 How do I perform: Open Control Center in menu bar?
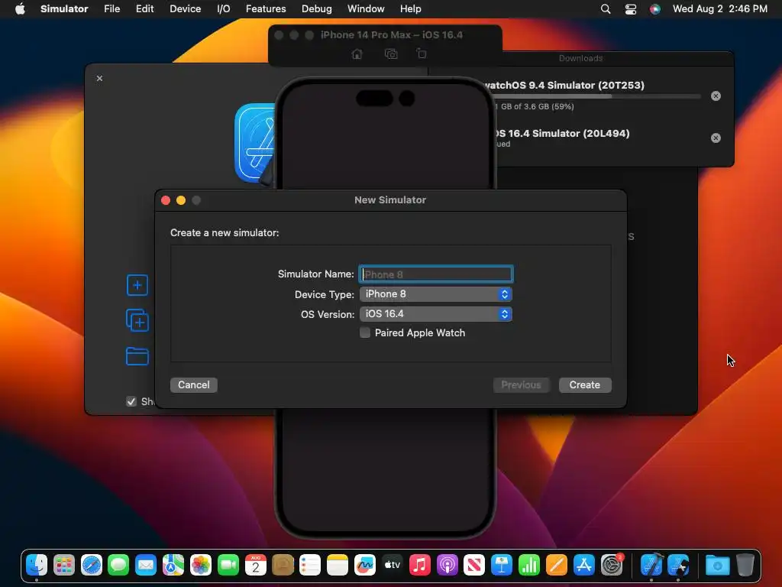[630, 9]
